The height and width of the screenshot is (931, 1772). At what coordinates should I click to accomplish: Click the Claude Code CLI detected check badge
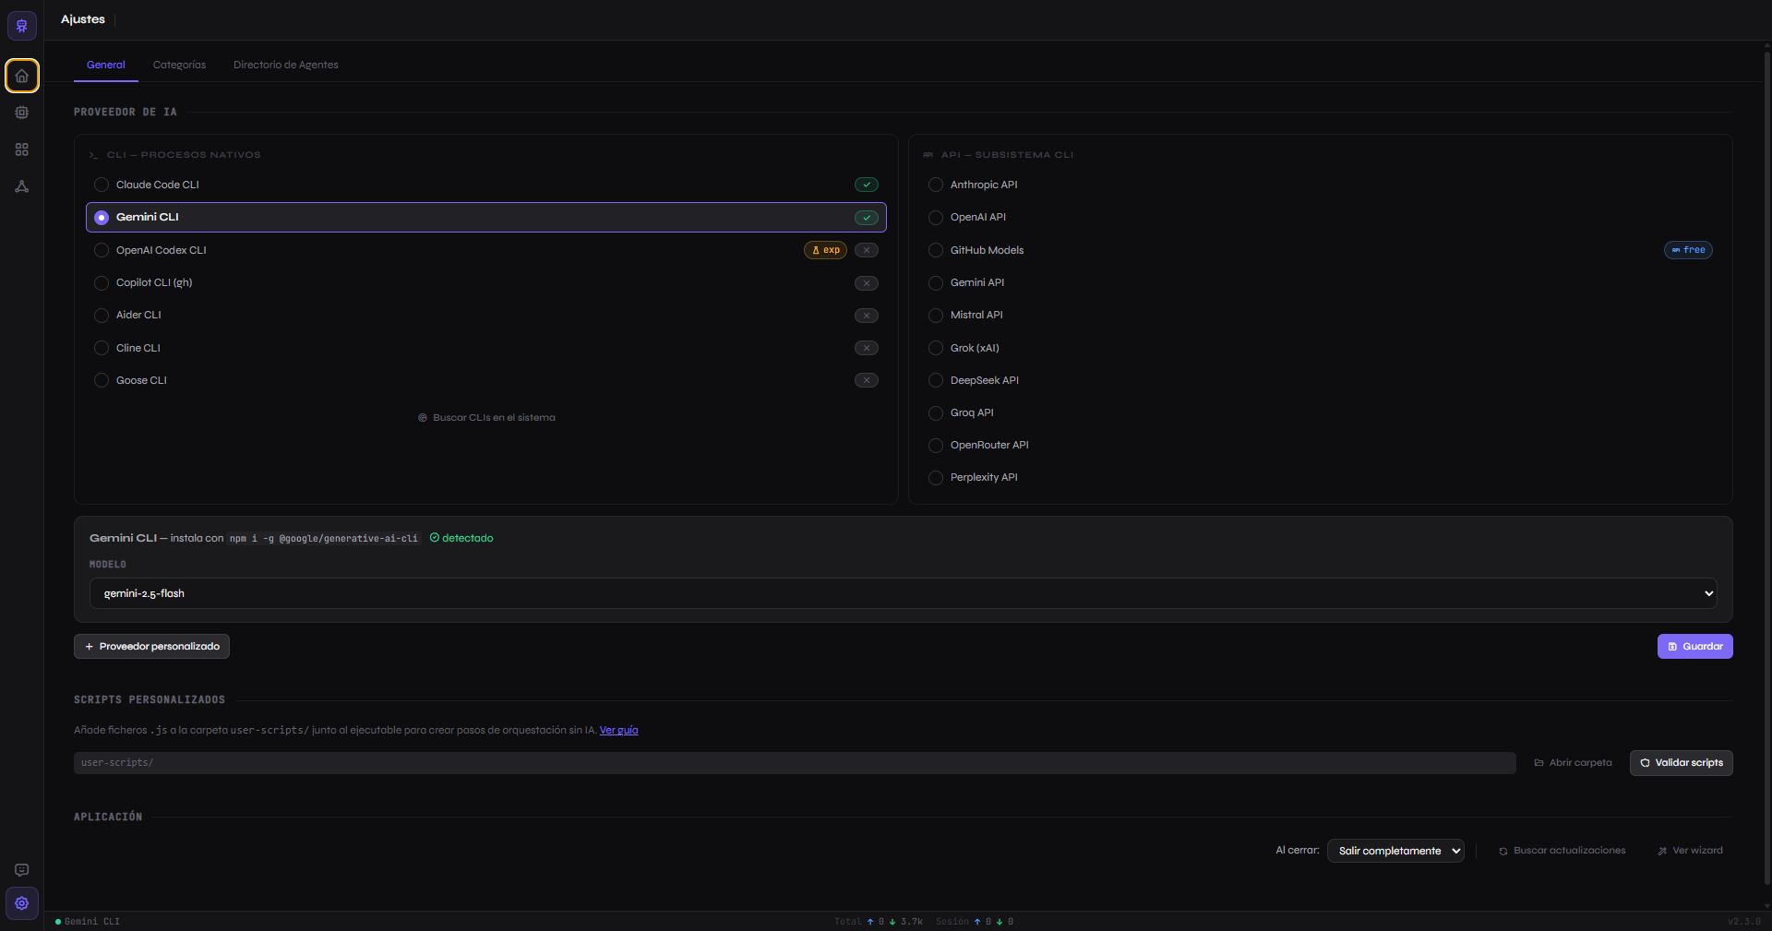pos(866,185)
